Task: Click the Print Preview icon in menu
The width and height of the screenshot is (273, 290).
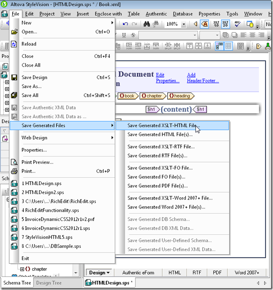Action: click(x=14, y=162)
